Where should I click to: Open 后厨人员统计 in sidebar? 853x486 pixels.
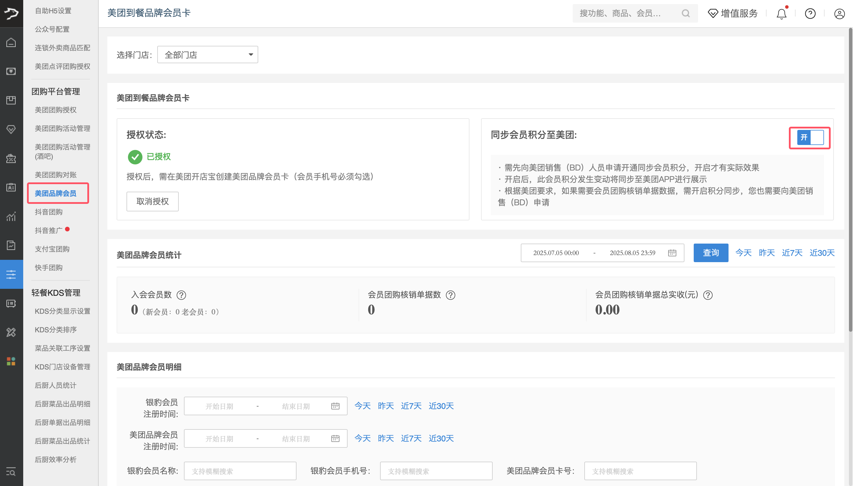[x=55, y=385]
